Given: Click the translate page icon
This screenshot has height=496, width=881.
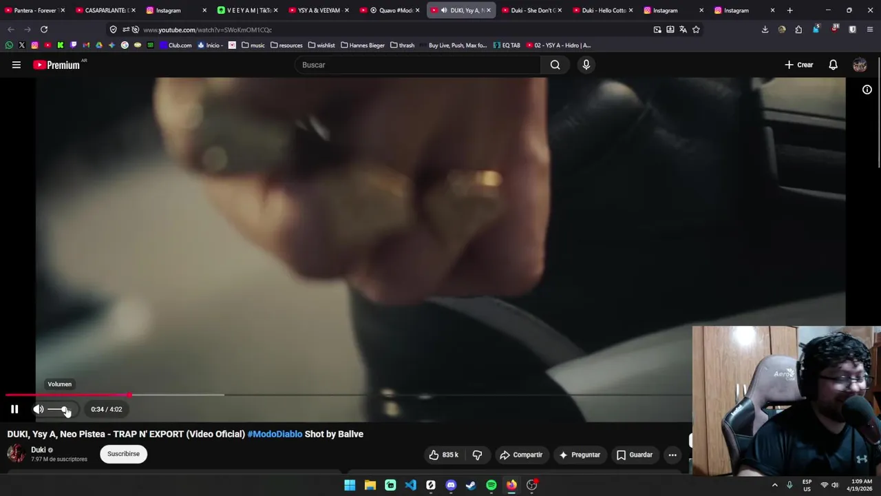Looking at the screenshot, I should [x=683, y=30].
